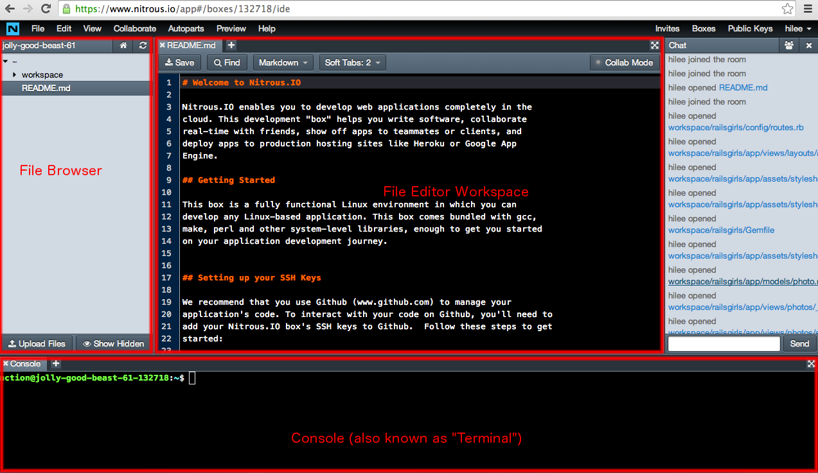Open the Edit menu

(64, 28)
